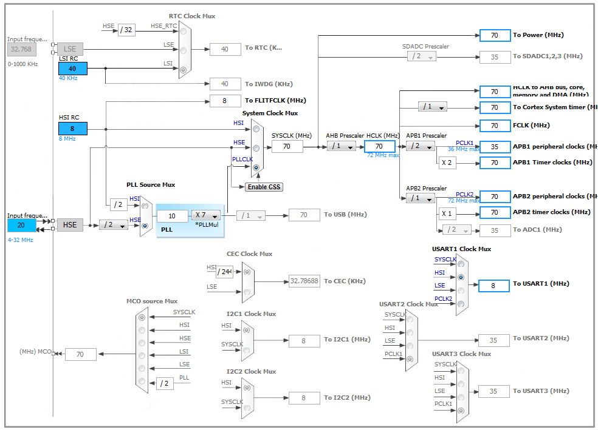The width and height of the screenshot is (598, 430).
Task: Select SYSCLK on USART1 Clock Mux
Action: coord(461,264)
